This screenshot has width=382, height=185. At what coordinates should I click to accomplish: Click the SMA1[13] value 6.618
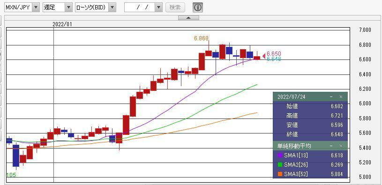(337, 155)
